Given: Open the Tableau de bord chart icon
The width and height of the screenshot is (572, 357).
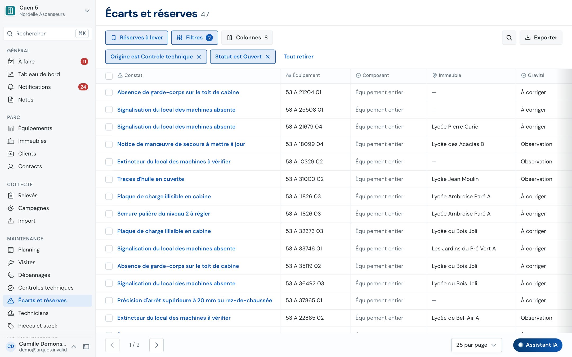Looking at the screenshot, I should pos(11,74).
